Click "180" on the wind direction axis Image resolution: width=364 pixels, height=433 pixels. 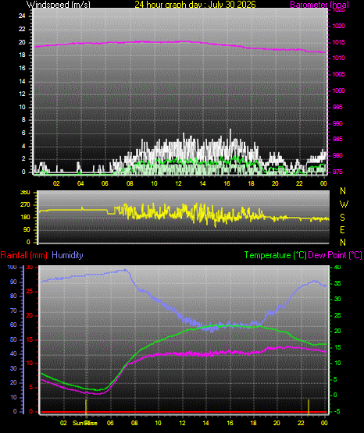coord(25,218)
